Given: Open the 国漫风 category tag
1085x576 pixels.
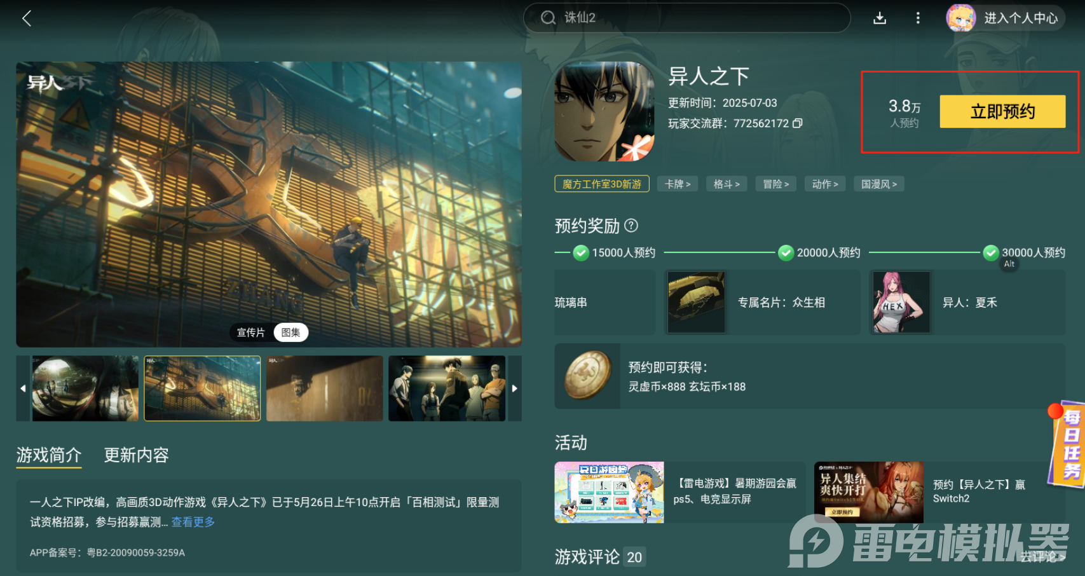Looking at the screenshot, I should click(879, 184).
